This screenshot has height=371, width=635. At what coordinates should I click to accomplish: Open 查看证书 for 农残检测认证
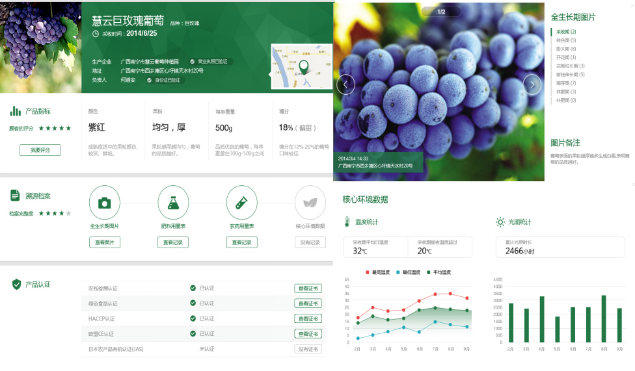coord(308,288)
